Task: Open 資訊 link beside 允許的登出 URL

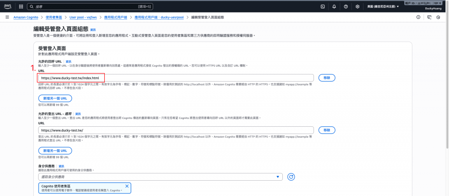Action: (78, 114)
